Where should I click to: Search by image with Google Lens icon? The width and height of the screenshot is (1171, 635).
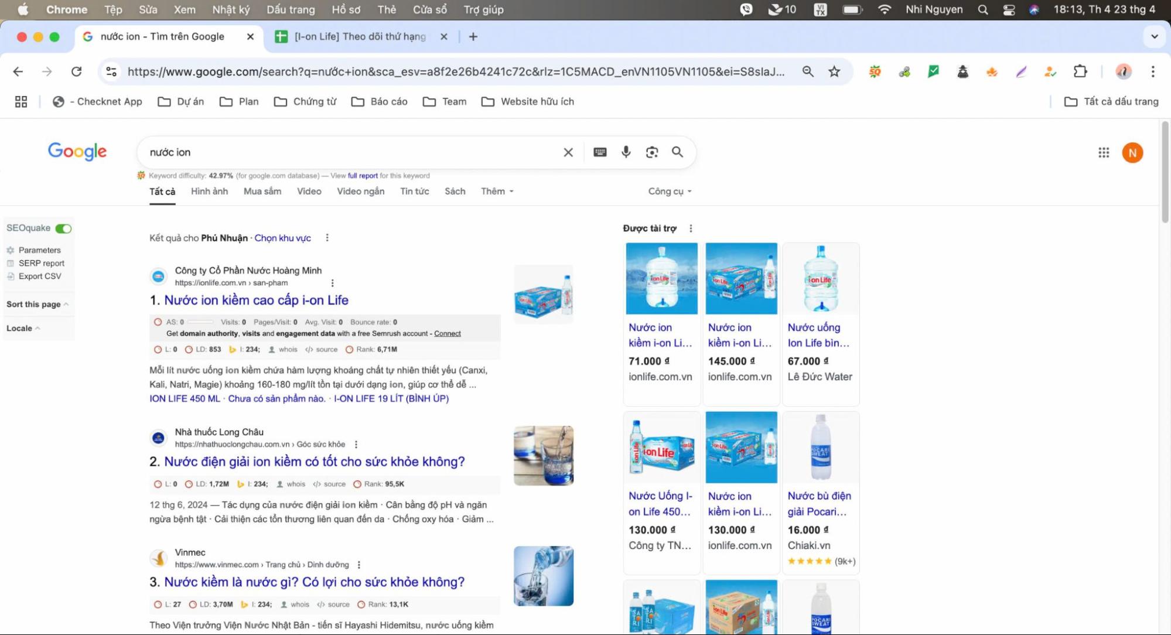(x=652, y=152)
